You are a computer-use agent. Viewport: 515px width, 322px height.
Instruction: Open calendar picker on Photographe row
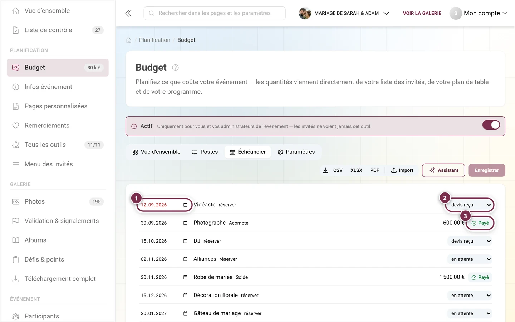tap(185, 223)
